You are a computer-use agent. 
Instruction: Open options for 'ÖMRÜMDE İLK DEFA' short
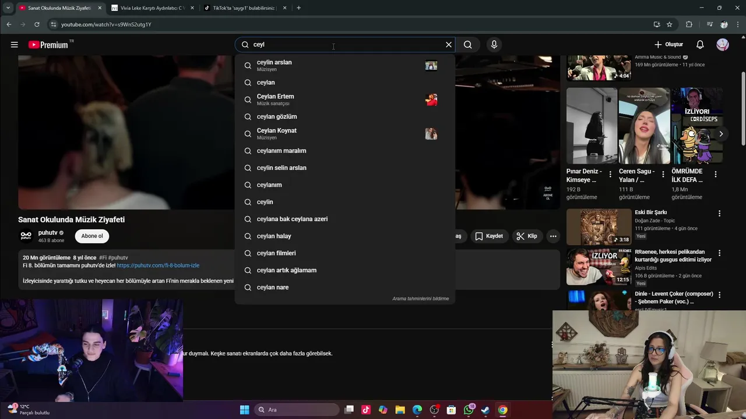click(716, 174)
